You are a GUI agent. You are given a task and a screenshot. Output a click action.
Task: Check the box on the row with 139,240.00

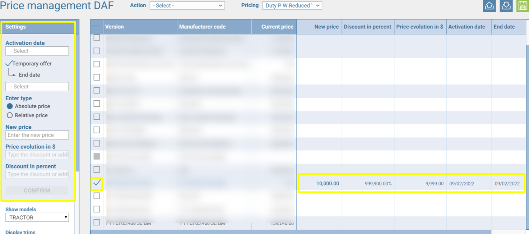[x=97, y=222]
